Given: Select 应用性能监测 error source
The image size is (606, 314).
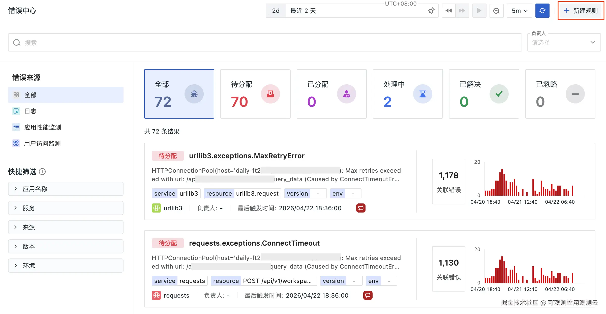Looking at the screenshot, I should click(42, 127).
